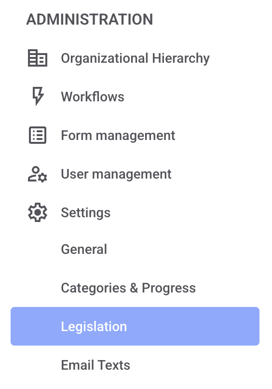The image size is (272, 389).
Task: Navigate to User management
Action: pos(135,174)
